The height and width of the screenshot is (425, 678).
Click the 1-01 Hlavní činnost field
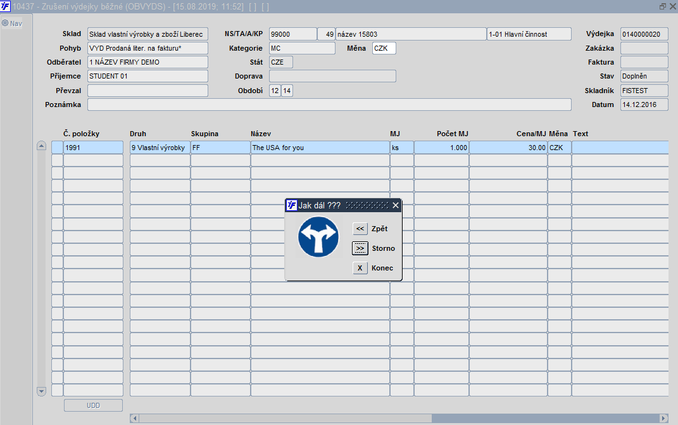click(529, 34)
